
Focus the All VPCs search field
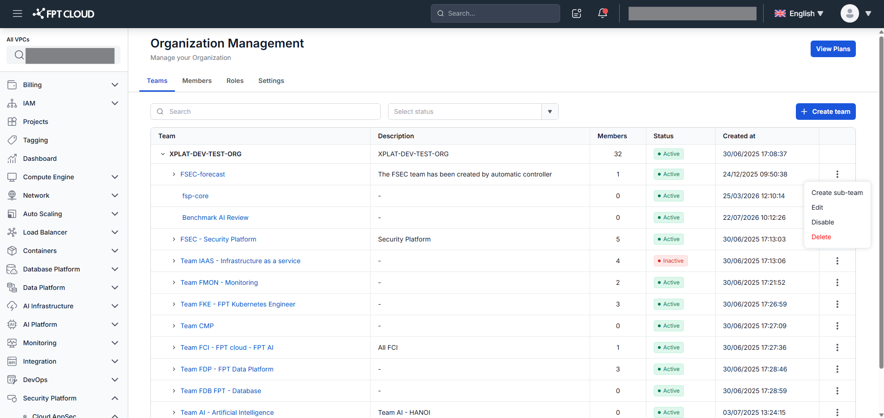[63, 55]
